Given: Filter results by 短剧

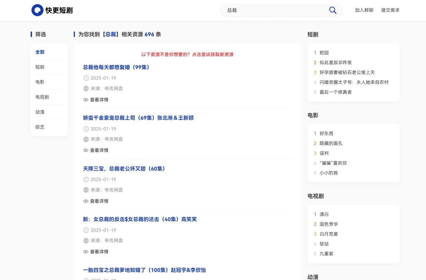Looking at the screenshot, I should (40, 67).
